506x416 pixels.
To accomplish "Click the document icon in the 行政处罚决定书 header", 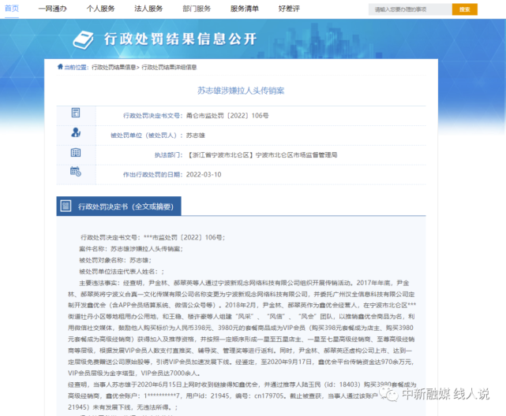I will (x=66, y=206).
